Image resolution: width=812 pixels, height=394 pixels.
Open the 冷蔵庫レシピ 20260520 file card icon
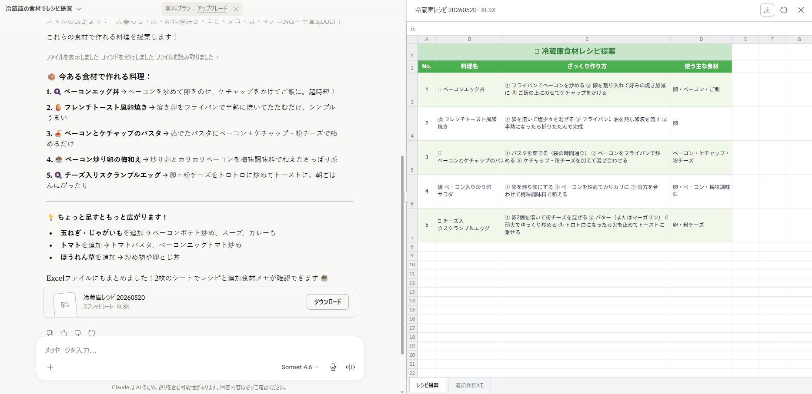65,305
